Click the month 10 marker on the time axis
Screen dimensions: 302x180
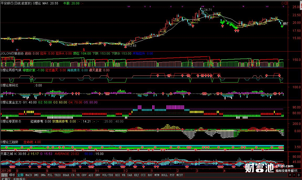(74, 171)
